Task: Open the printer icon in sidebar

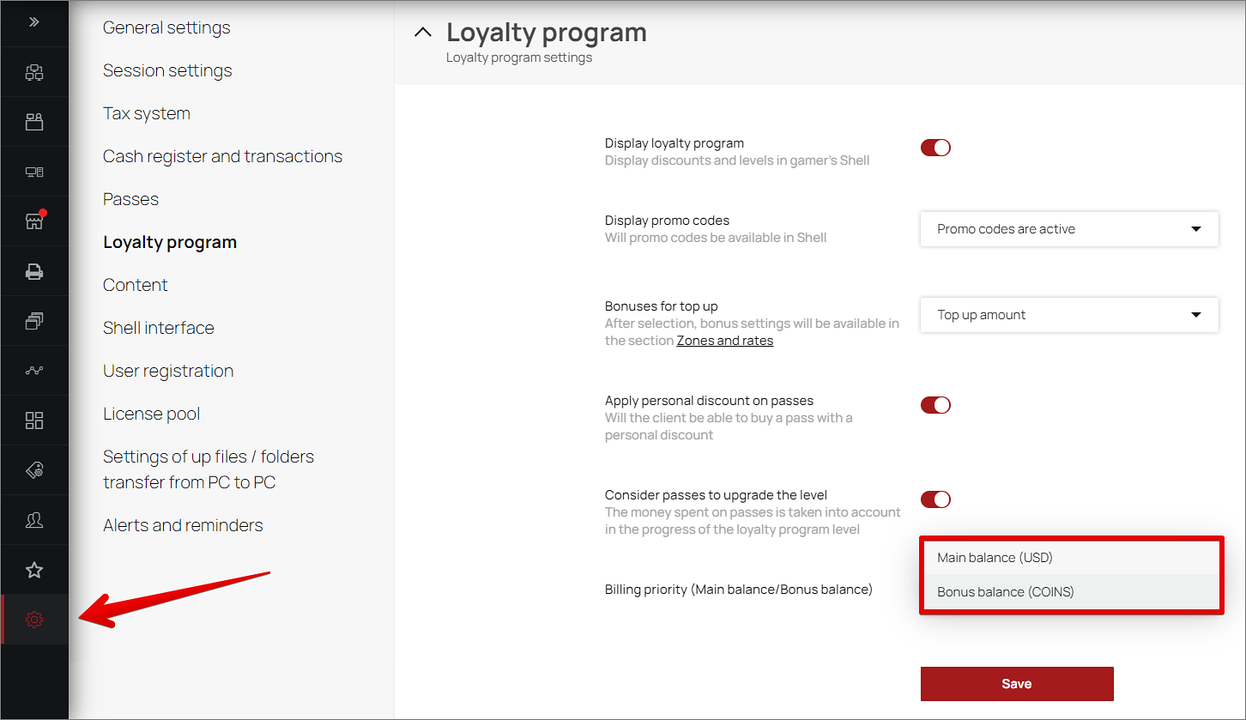Action: point(34,271)
